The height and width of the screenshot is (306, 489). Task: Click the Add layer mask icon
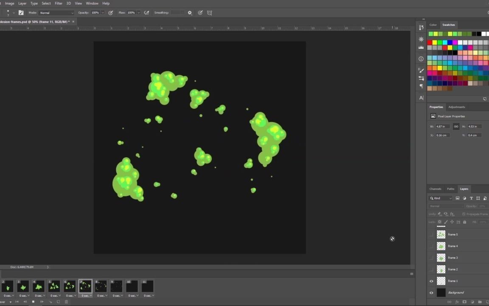click(464, 301)
